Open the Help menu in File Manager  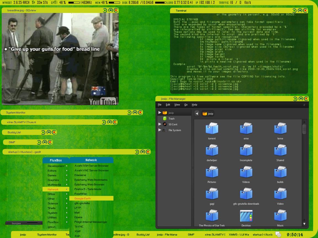point(194,105)
